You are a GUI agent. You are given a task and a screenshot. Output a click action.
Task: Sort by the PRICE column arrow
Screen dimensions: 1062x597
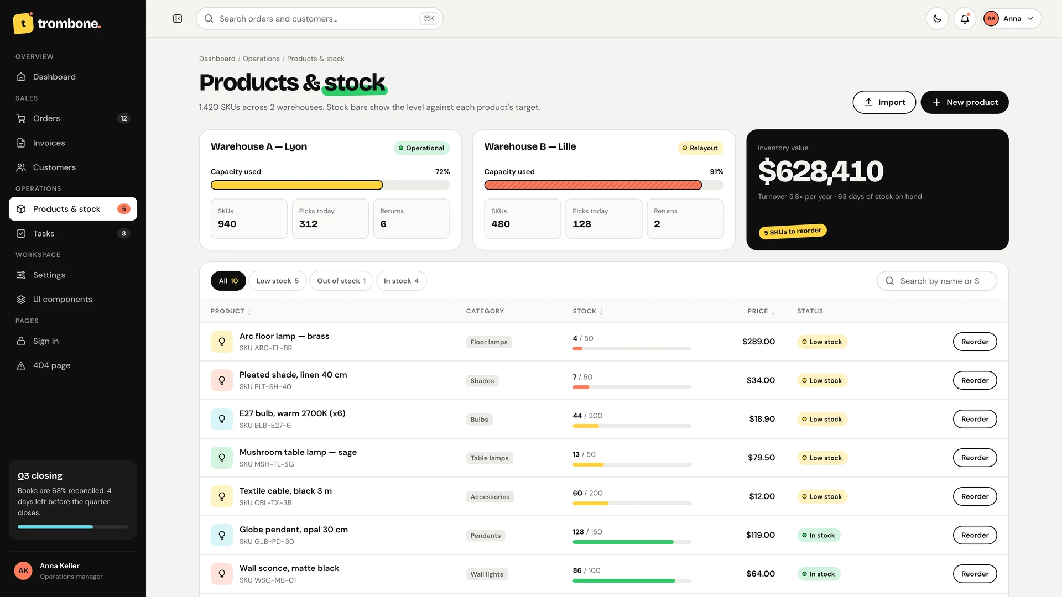[x=773, y=312]
